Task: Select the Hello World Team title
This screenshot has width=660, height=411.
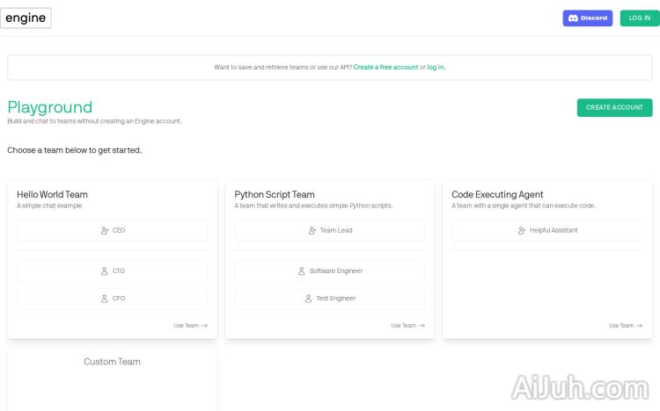Action: [52, 194]
